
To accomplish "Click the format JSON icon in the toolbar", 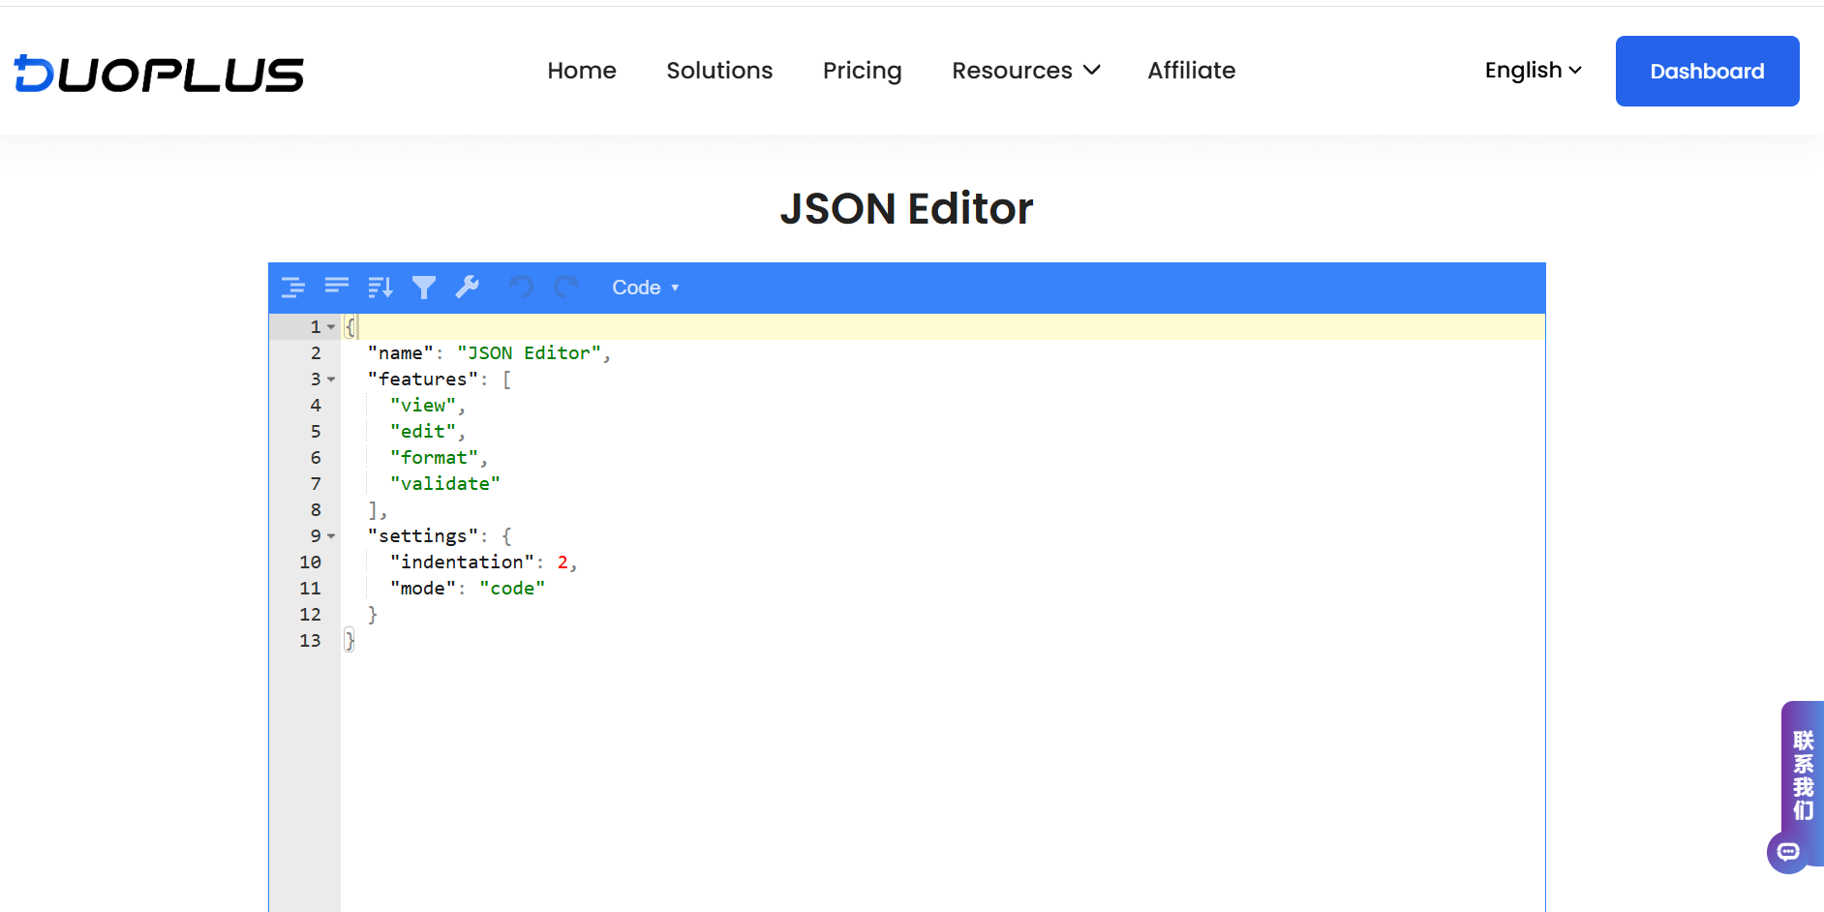I will tap(292, 288).
